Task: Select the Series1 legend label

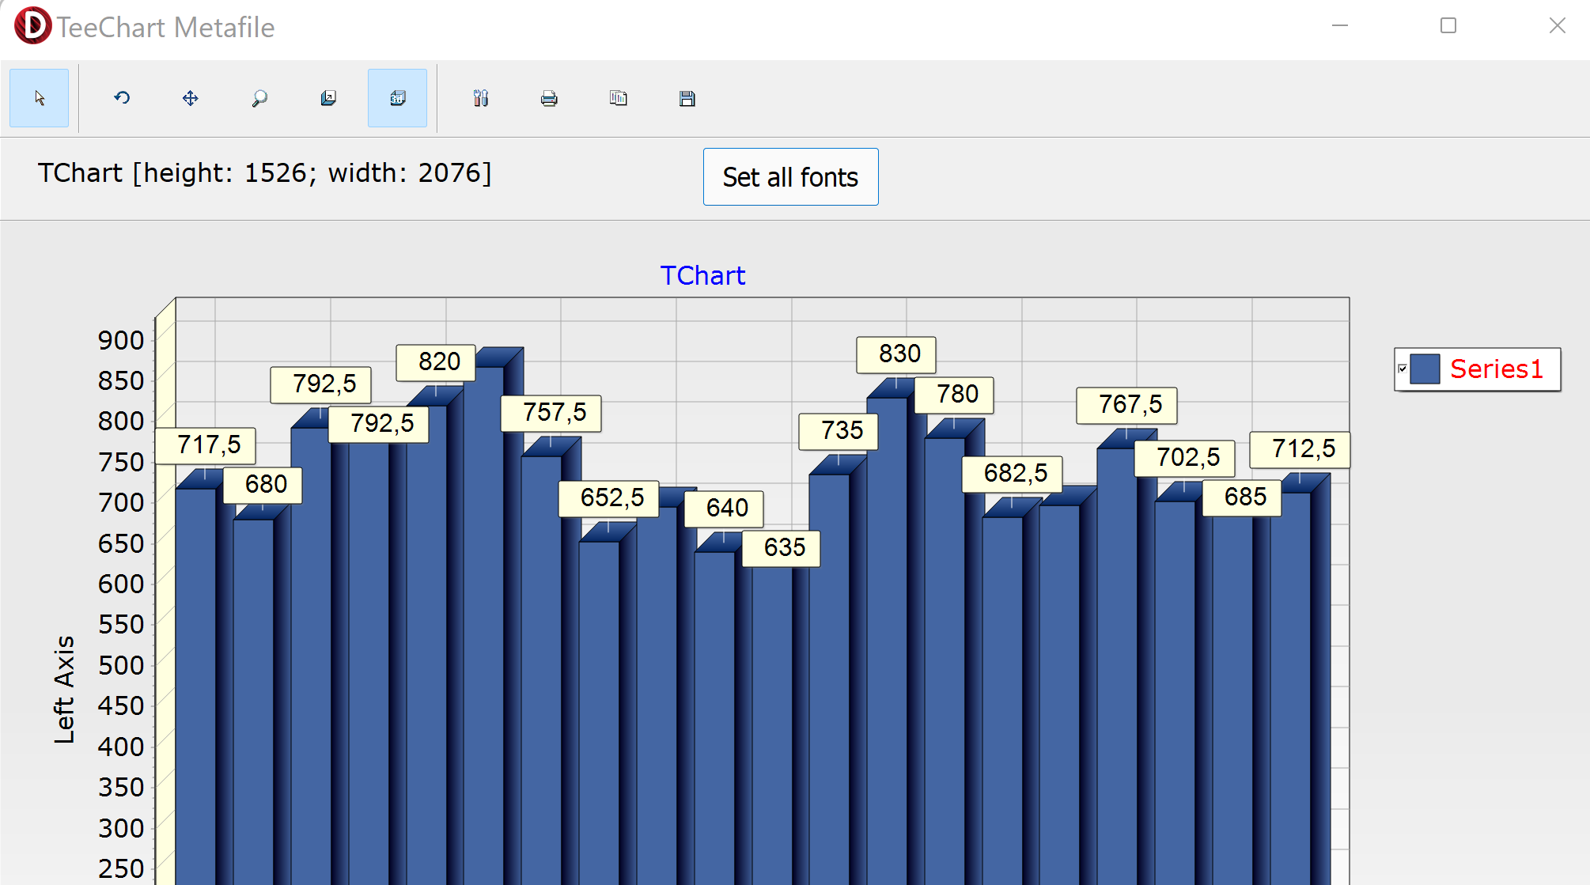Action: (x=1497, y=369)
